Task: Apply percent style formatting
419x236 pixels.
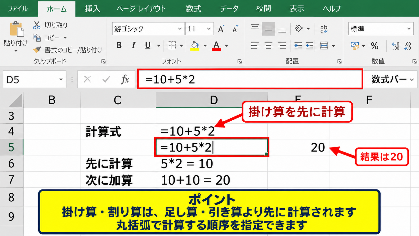Action: click(375, 46)
